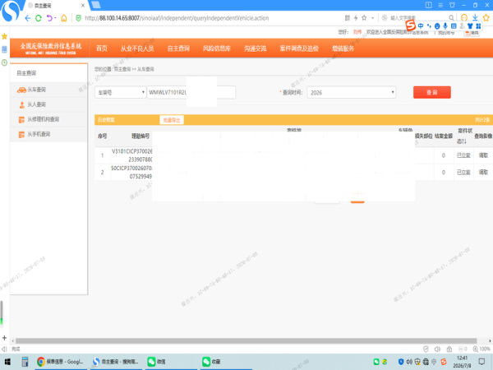
Task: Open the 查询时间 2026 year dropdown
Action: [x=352, y=92]
